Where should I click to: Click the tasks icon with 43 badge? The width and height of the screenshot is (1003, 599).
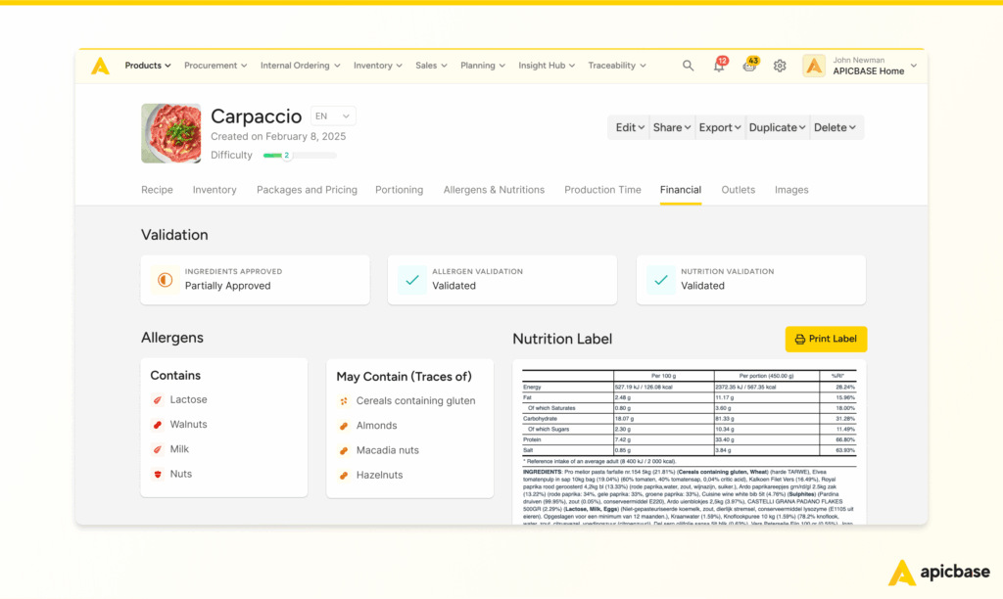(749, 67)
